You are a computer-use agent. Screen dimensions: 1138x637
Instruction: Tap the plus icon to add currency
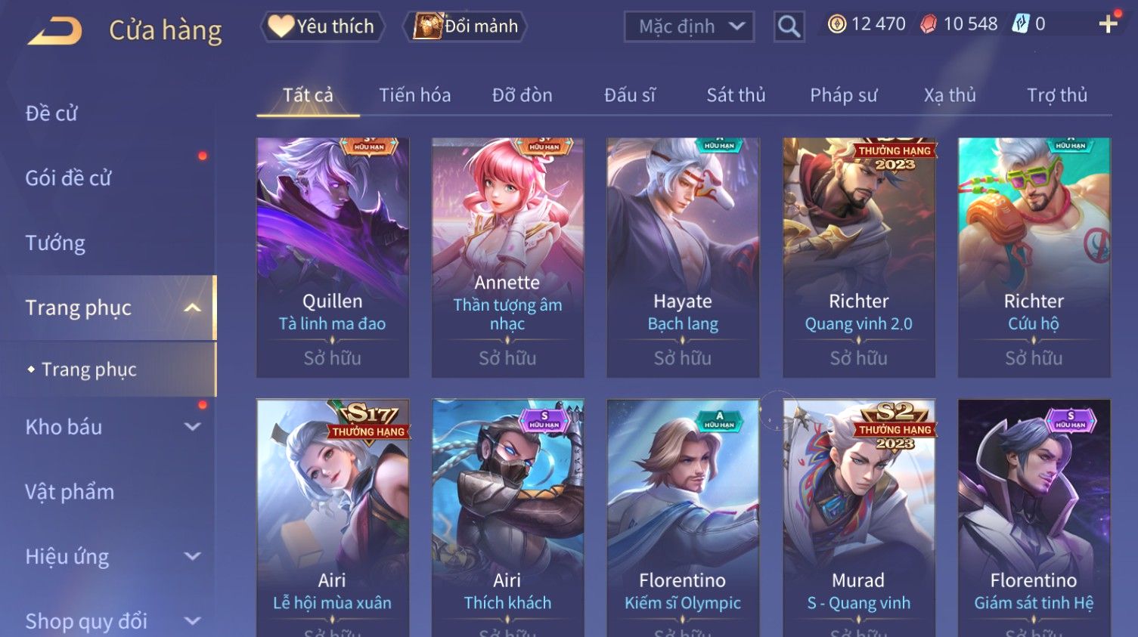point(1108,25)
